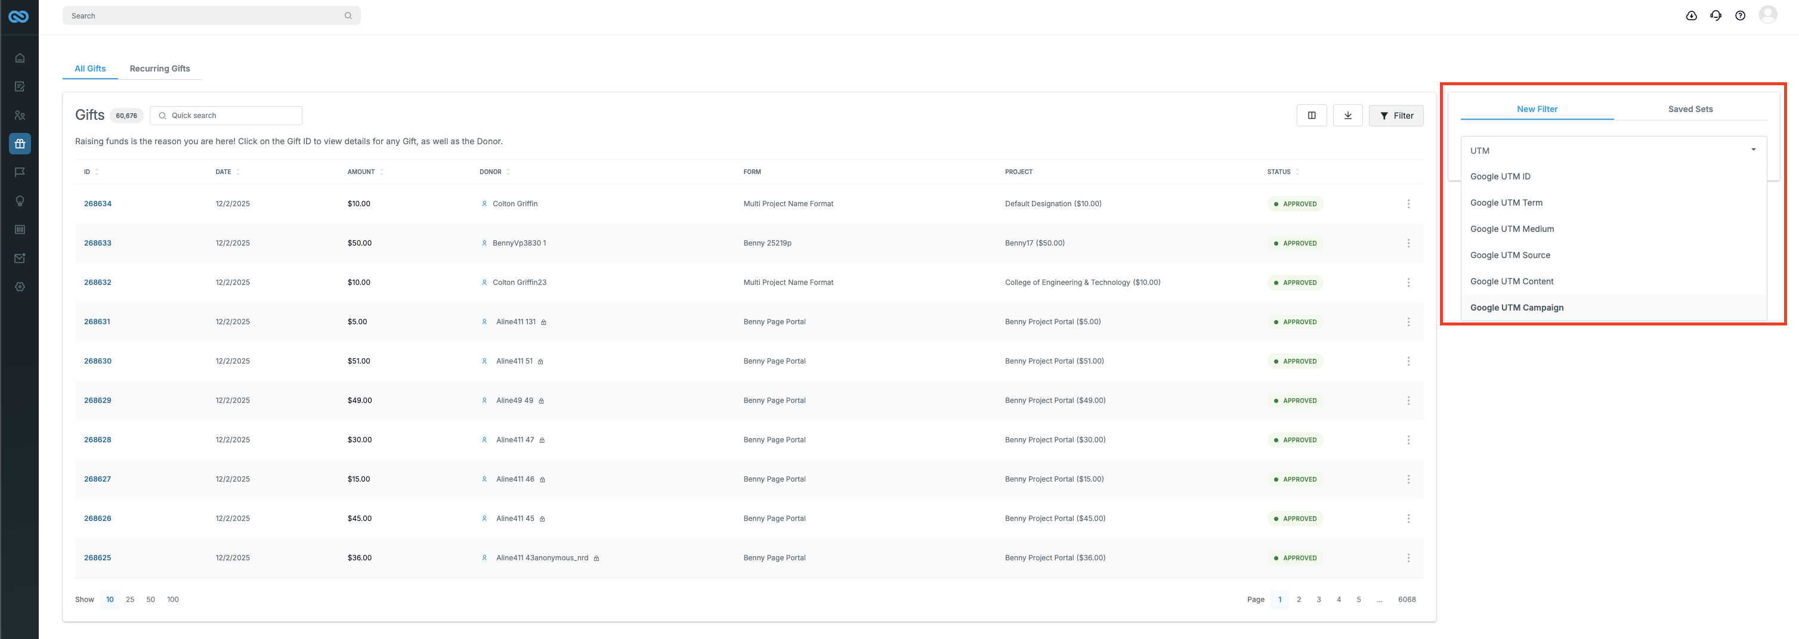The width and height of the screenshot is (1799, 639).
Task: Open the user avatar profile menu
Action: point(1767,15)
